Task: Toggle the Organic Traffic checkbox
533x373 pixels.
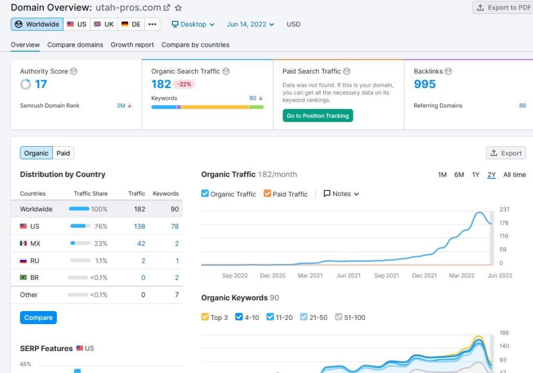Action: pos(205,194)
